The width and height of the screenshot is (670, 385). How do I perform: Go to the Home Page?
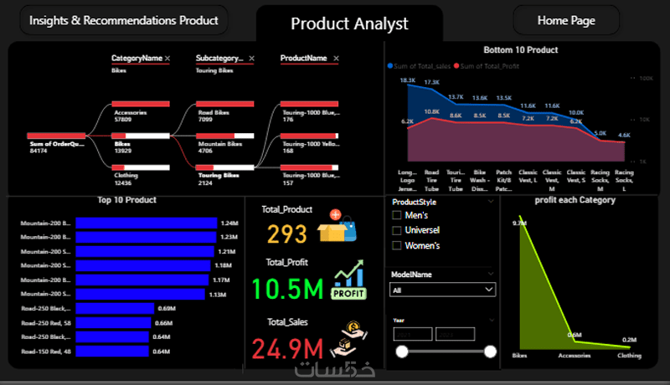coord(566,20)
